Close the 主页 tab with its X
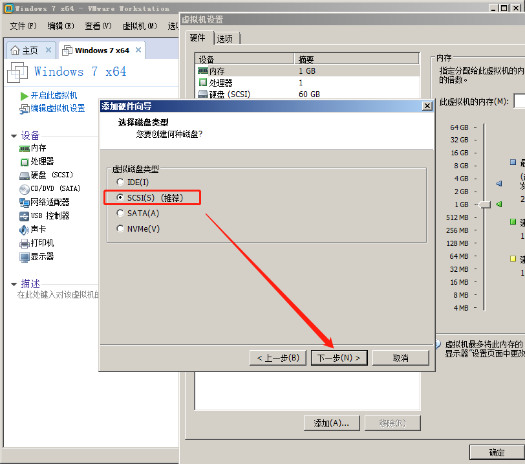The height and width of the screenshot is (464, 525). point(48,50)
